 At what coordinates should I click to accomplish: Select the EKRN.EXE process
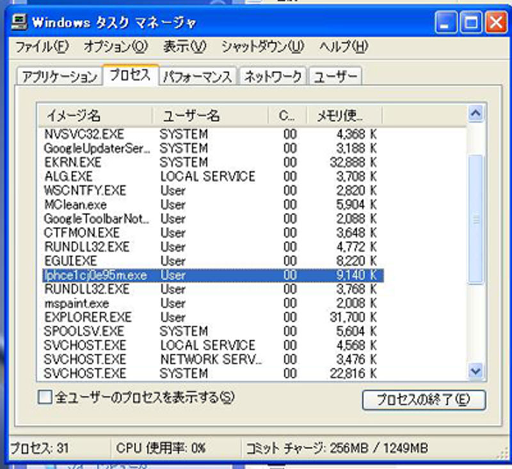213,162
